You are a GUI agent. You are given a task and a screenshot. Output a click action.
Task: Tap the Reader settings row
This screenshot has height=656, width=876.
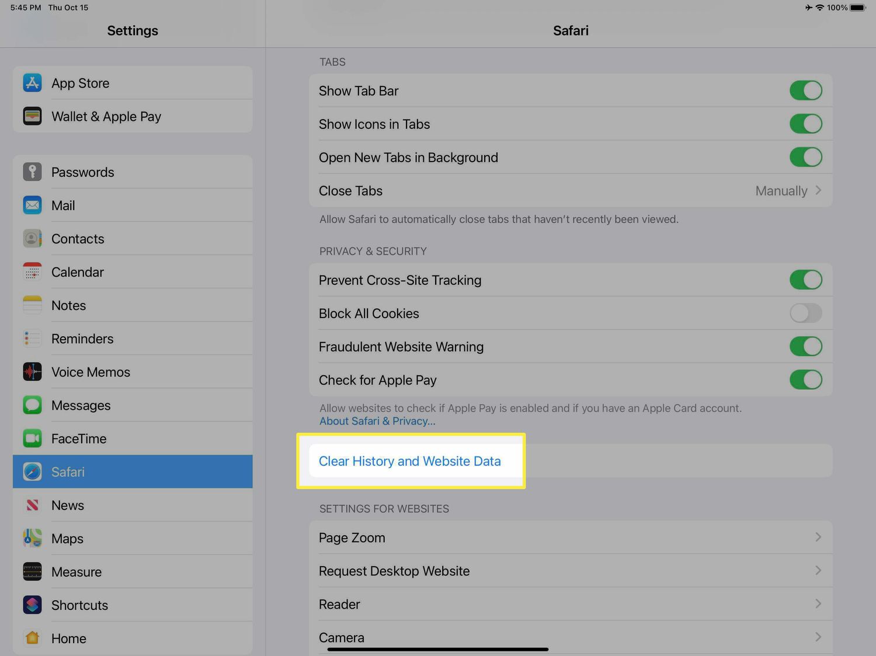pos(570,604)
